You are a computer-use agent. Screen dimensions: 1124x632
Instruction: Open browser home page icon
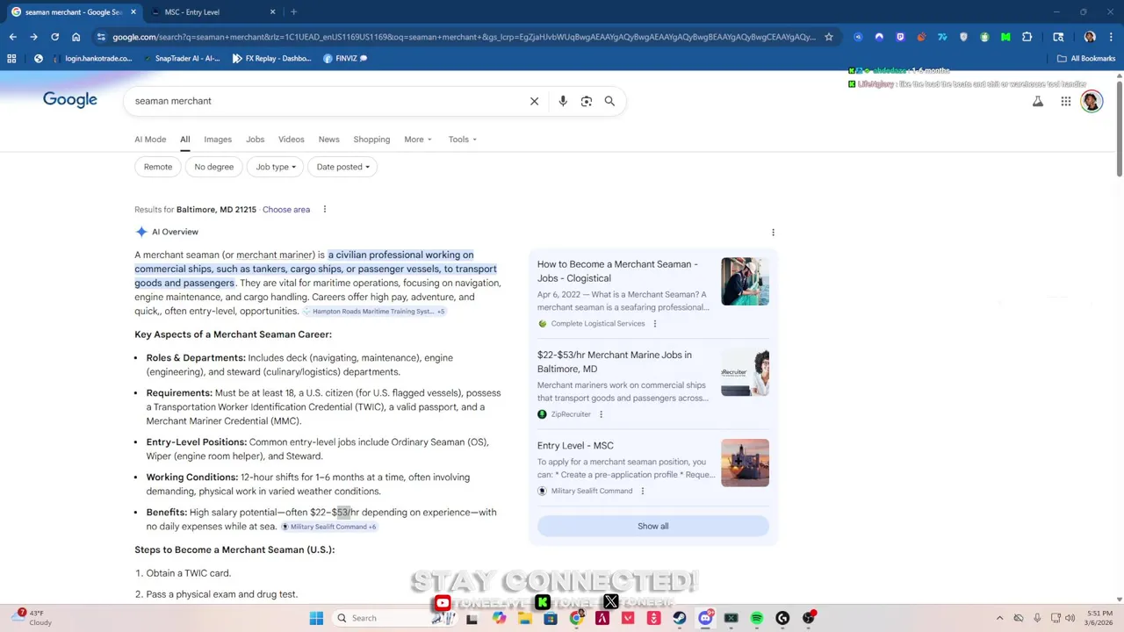[76, 37]
